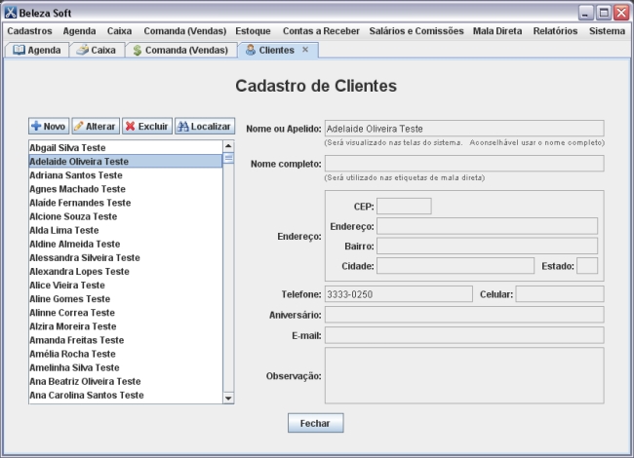Select Ana Beatriz Oliveira Teste in list
The image size is (634, 458).
[126, 381]
